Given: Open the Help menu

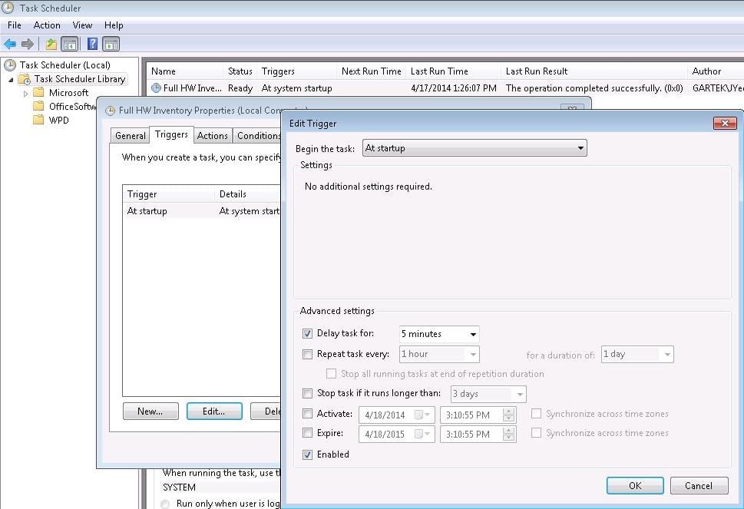Looking at the screenshot, I should coord(114,25).
